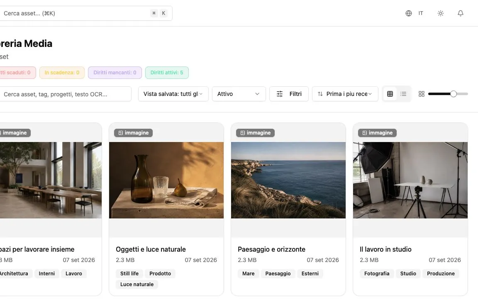Click image icon on Oggetti e luce naturale badge
Image resolution: width=478 pixels, height=299 pixels.
point(121,133)
